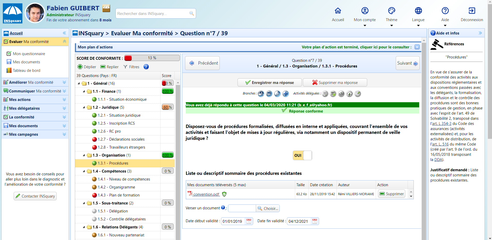
Task: Click the feather signature delegated activity icon
Action: coord(358,94)
